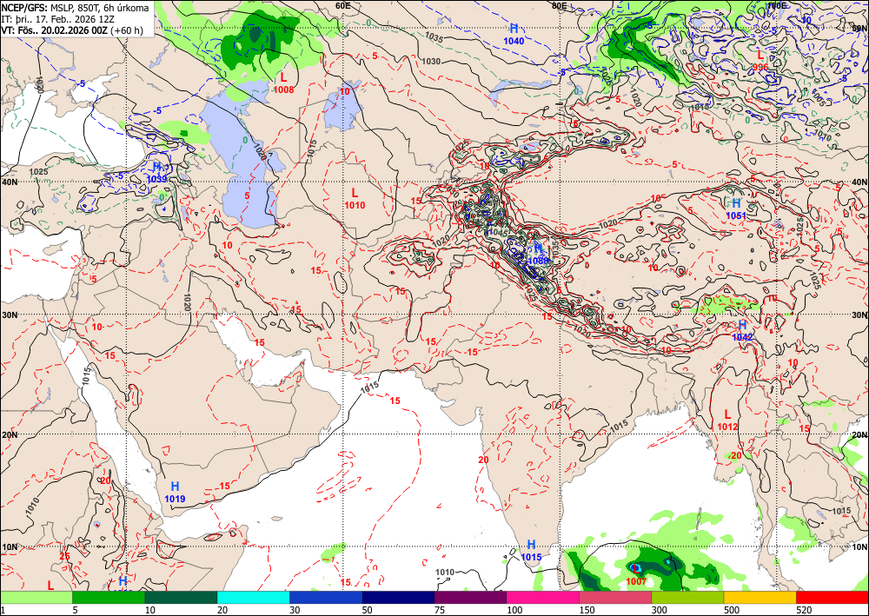The image size is (869, 616).
Task: Click the legend scale value 300
Action: click(661, 610)
